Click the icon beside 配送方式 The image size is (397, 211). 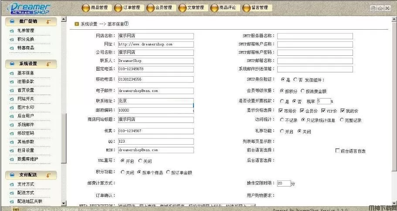point(12,193)
